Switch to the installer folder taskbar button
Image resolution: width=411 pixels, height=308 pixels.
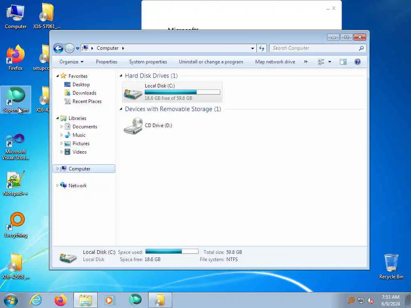click(x=160, y=300)
